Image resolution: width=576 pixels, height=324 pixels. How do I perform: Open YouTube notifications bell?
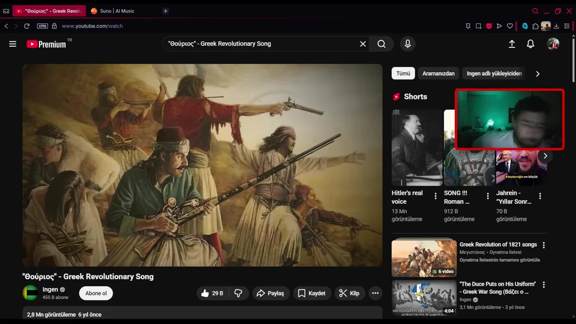point(531,44)
